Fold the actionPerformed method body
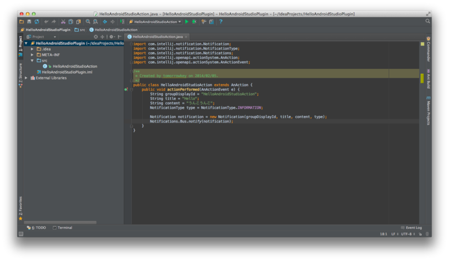 click(131, 90)
